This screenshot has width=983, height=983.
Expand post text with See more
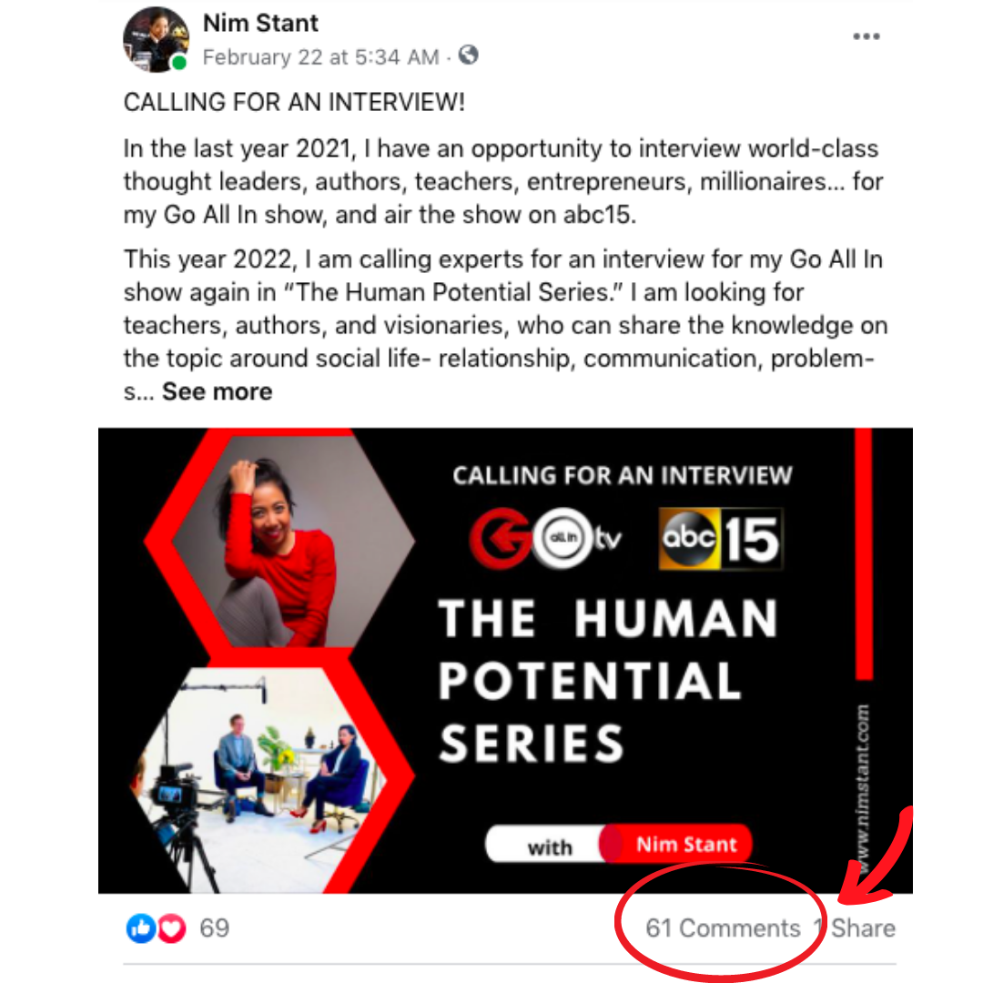click(x=217, y=391)
